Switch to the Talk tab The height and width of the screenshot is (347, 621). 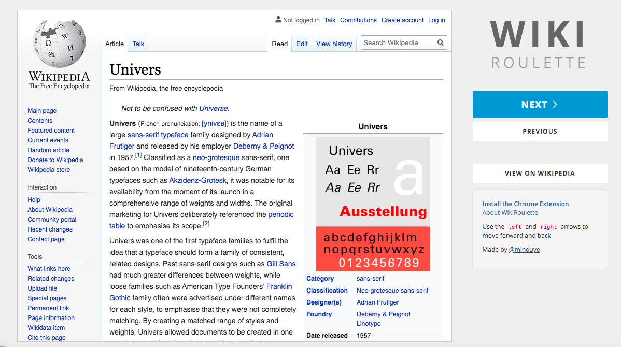tap(138, 44)
